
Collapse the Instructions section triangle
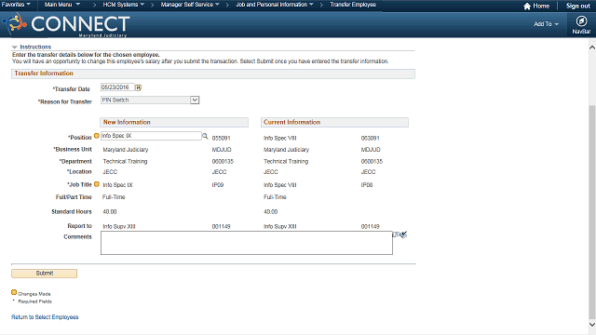pyautogui.click(x=15, y=47)
